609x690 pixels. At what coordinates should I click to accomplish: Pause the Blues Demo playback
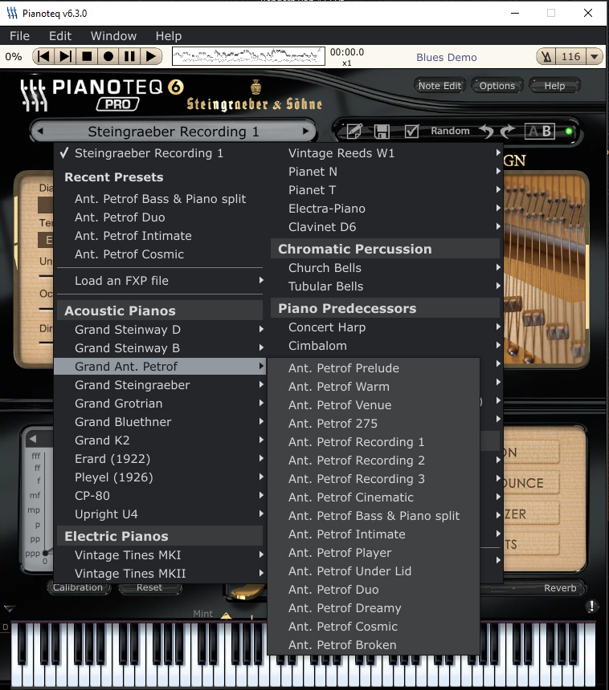point(129,56)
